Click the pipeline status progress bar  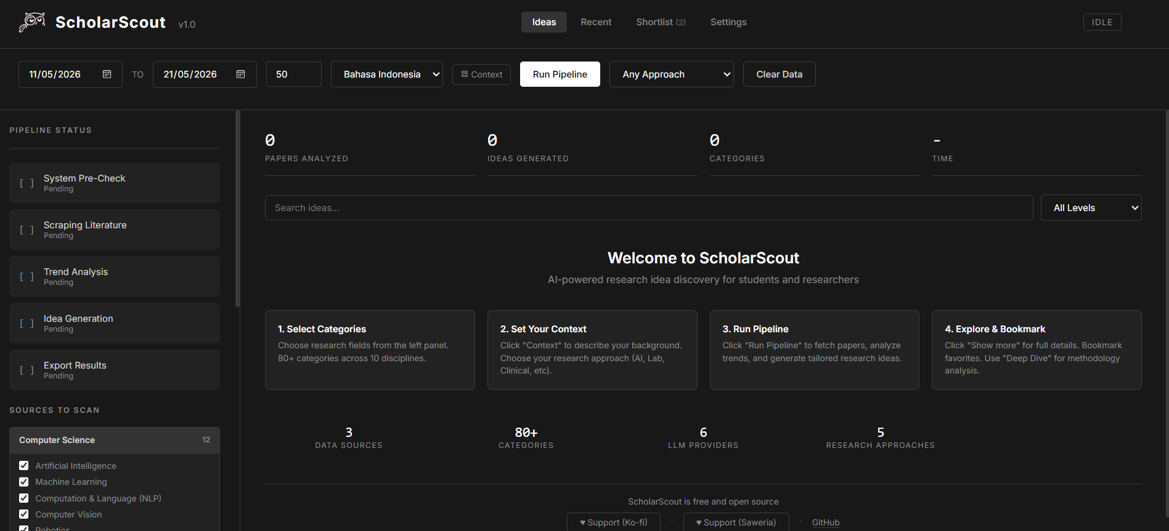pos(115,149)
